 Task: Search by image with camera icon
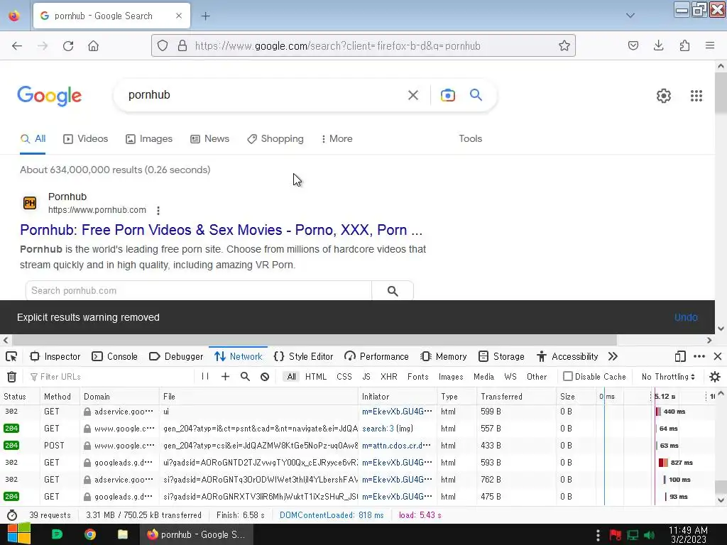pyautogui.click(x=447, y=95)
